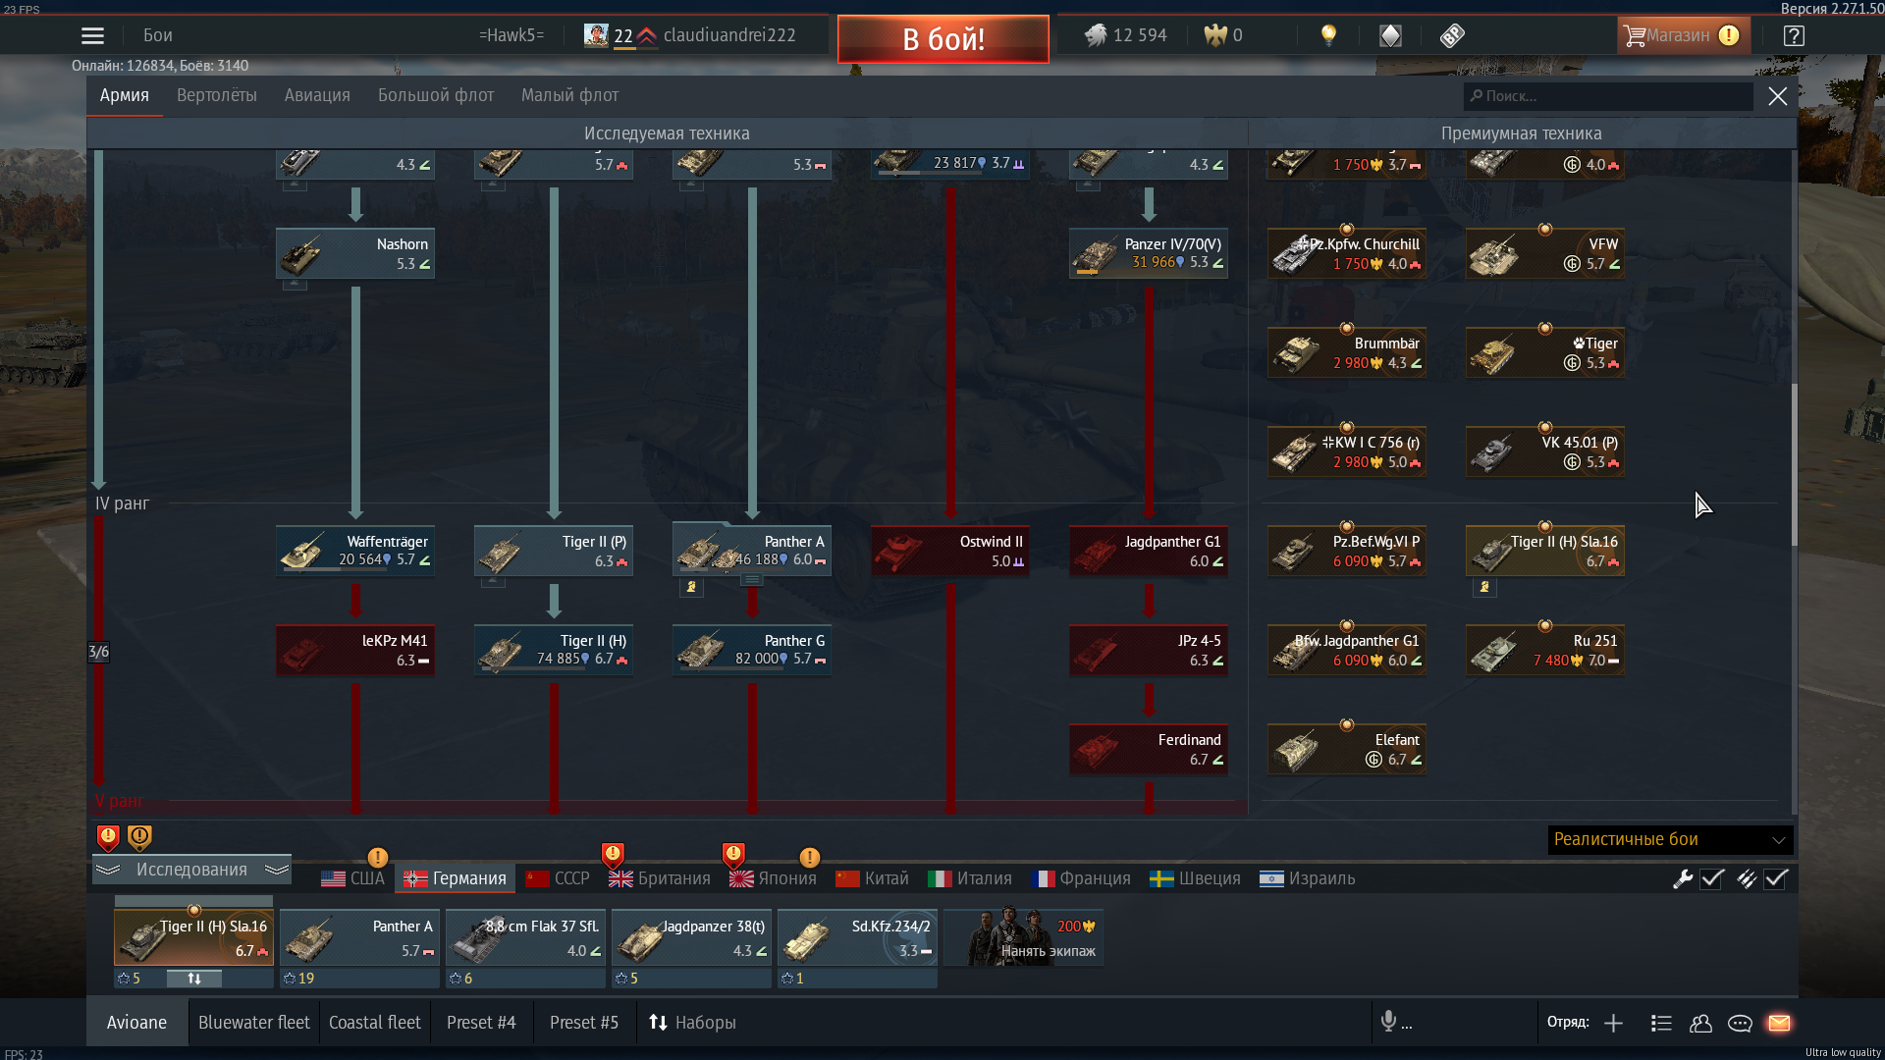Open the Магазин shop button
Image resolution: width=1885 pixels, height=1060 pixels.
tap(1683, 35)
